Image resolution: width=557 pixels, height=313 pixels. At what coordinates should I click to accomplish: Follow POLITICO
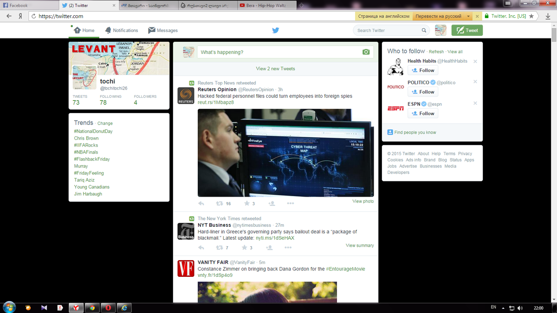pos(423,92)
